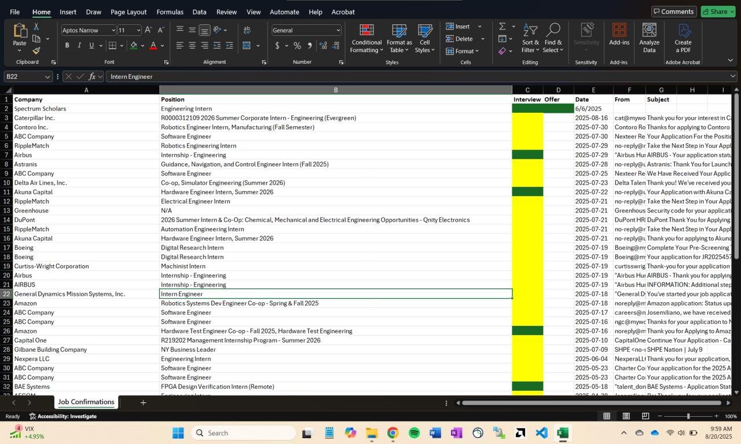Select the Format Painter icon
Image resolution: width=741 pixels, height=444 pixels.
36,52
